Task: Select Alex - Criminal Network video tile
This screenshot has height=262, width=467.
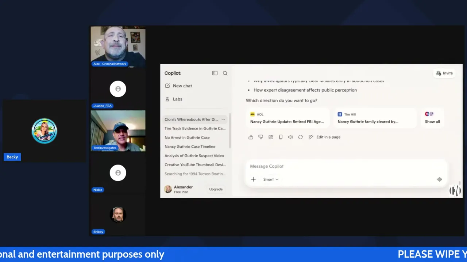Action: pos(118,47)
